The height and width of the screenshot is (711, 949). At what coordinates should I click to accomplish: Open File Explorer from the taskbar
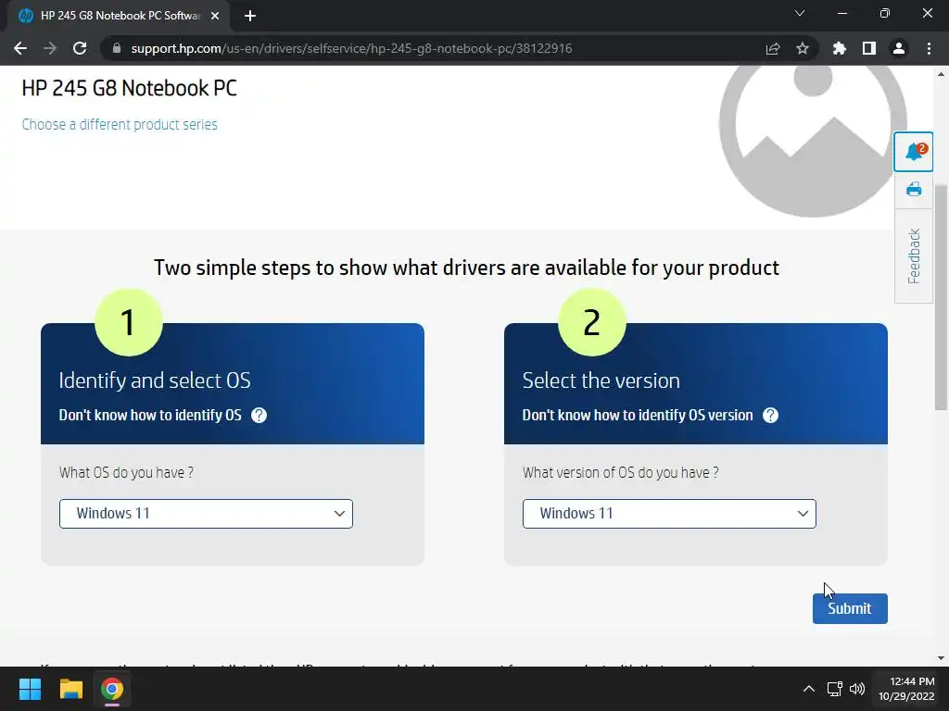coord(70,689)
